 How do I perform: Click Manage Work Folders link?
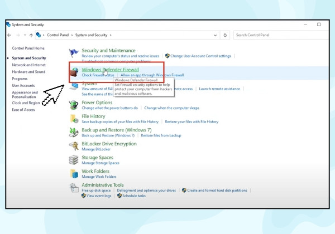pyautogui.click(x=99, y=177)
